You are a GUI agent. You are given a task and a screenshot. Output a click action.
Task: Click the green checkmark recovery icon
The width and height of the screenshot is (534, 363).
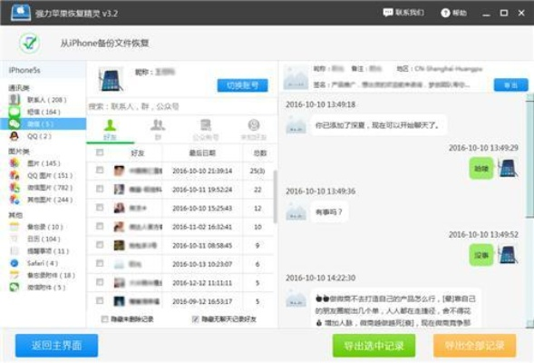tap(29, 43)
